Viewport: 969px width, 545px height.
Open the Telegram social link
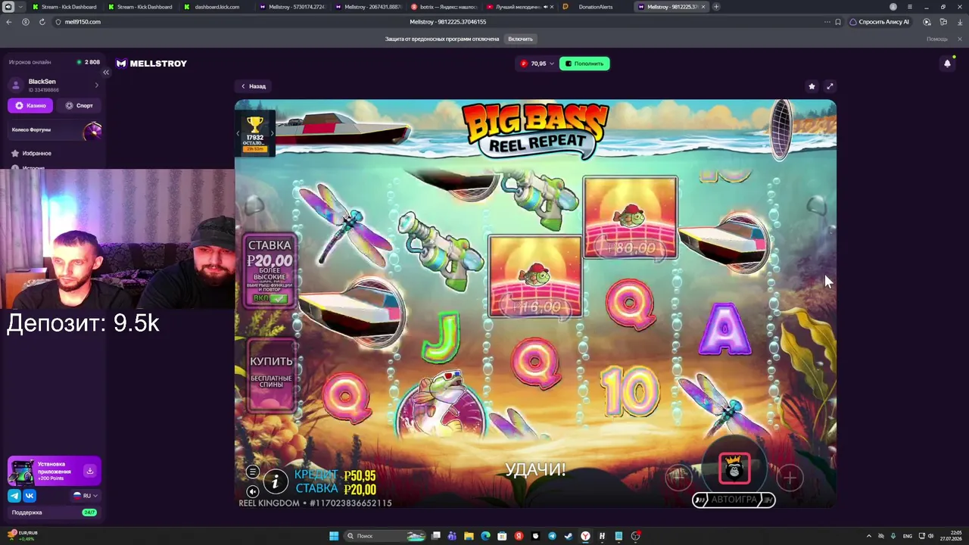[x=14, y=496]
